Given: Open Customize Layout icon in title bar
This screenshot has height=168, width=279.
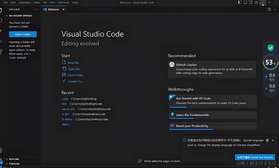Looking at the screenshot, I should coord(256,2).
